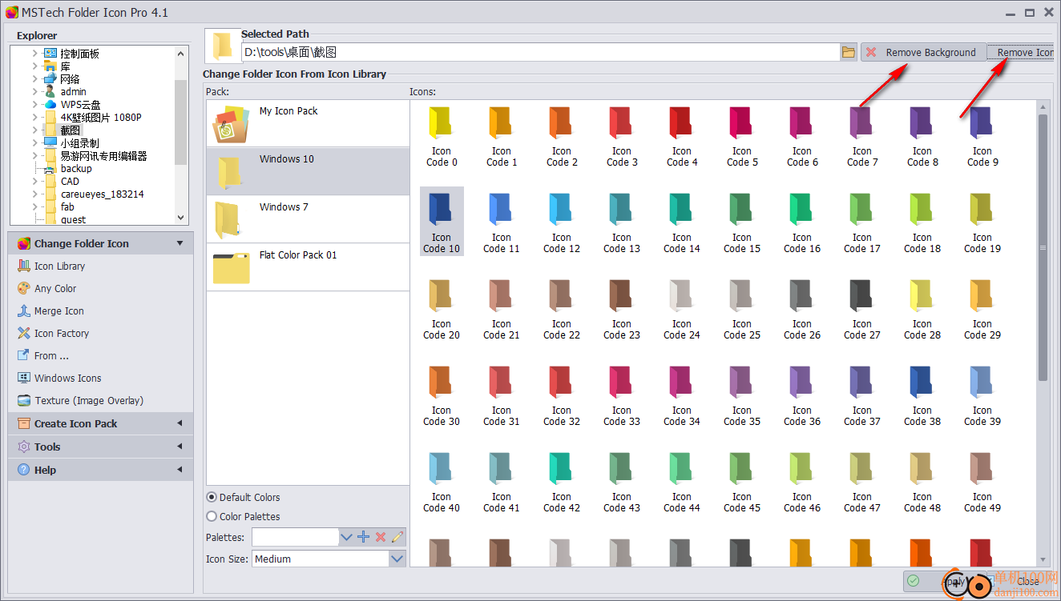Select the Windows 7 pack
The image size is (1061, 601).
coord(309,219)
